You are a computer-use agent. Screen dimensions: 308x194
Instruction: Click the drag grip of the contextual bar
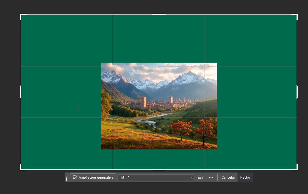pyautogui.click(x=67, y=177)
